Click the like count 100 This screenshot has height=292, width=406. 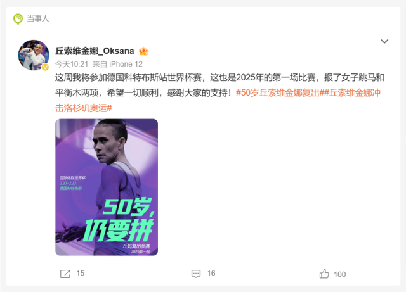pyautogui.click(x=340, y=274)
